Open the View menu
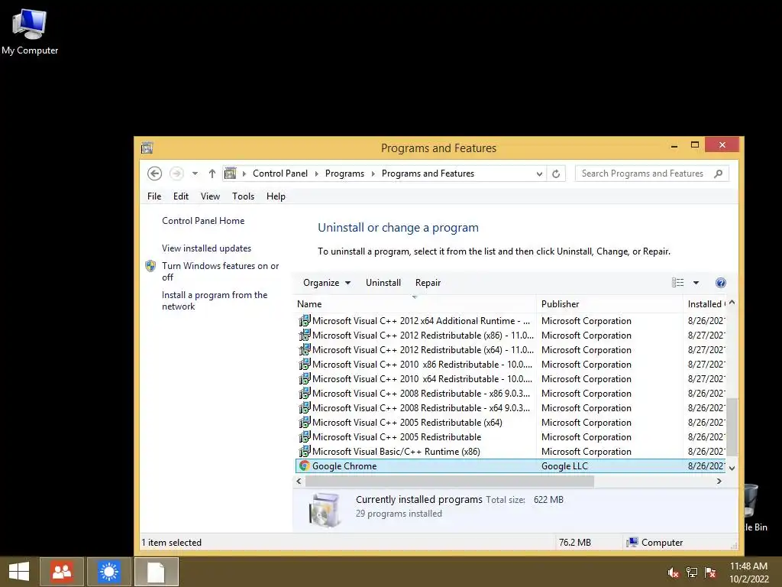 point(210,196)
